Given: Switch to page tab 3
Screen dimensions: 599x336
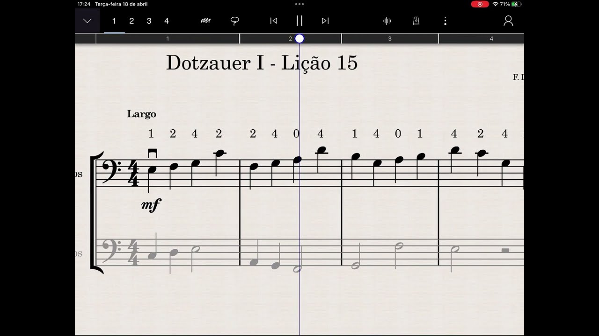Looking at the screenshot, I should [x=149, y=21].
